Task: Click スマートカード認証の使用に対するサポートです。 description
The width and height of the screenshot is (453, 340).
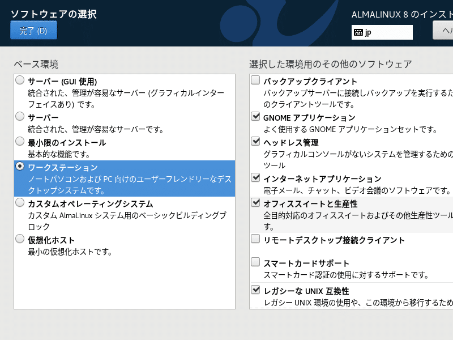Action: tap(346, 275)
